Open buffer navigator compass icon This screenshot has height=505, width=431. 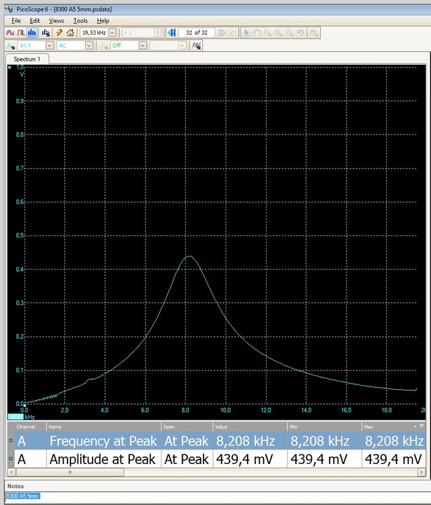click(x=232, y=33)
